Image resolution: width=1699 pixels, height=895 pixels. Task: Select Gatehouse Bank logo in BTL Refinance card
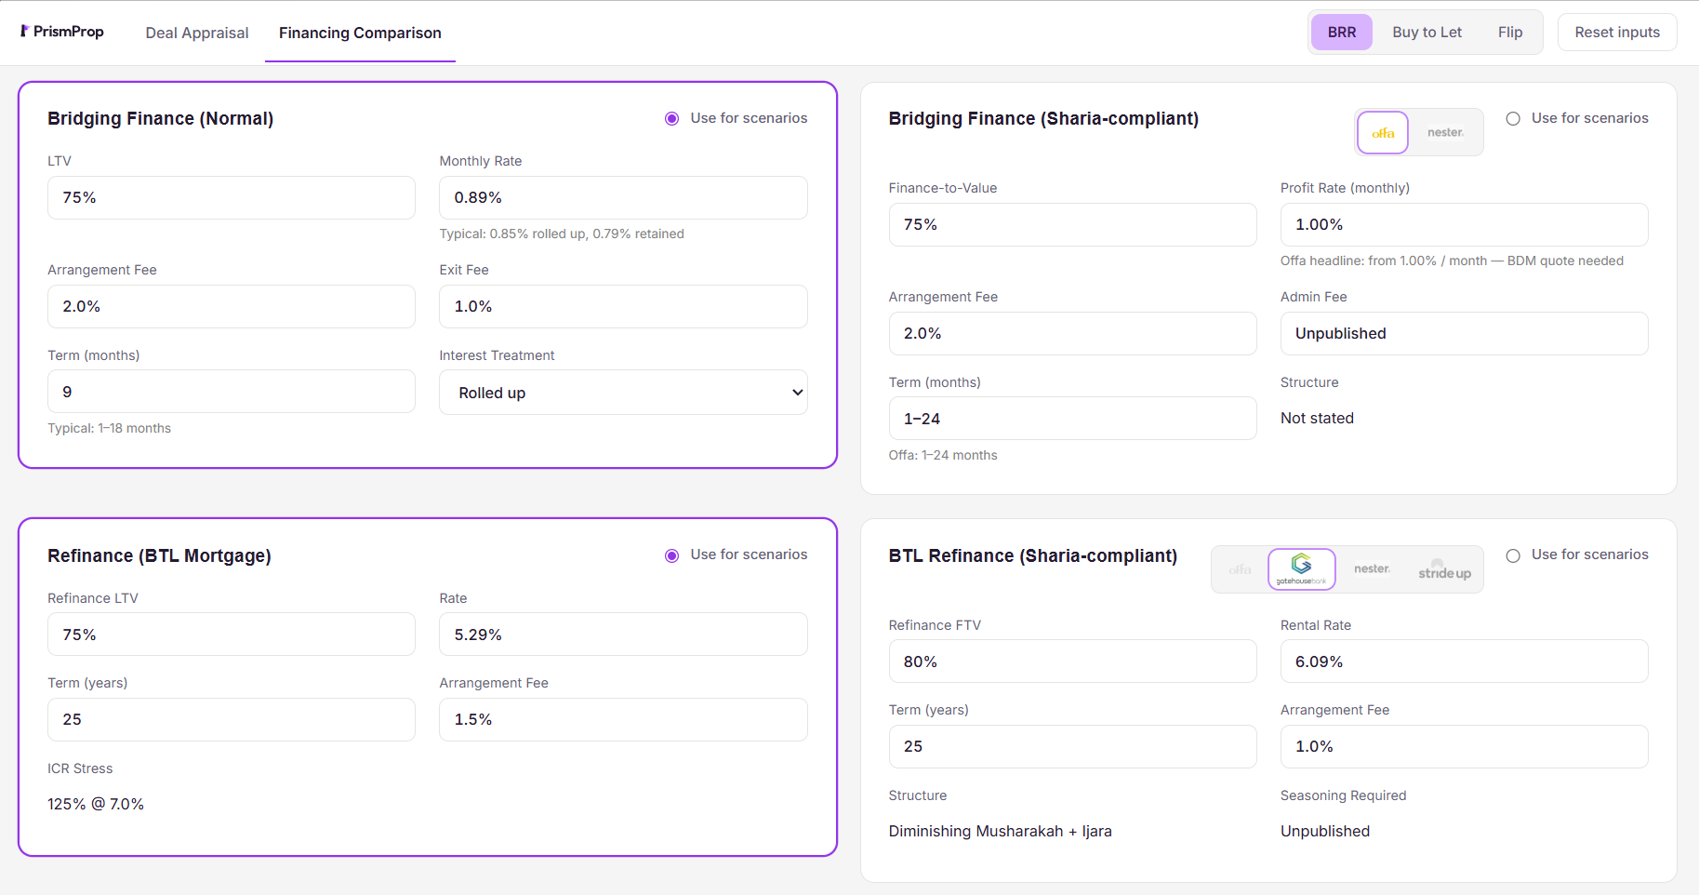coord(1301,568)
